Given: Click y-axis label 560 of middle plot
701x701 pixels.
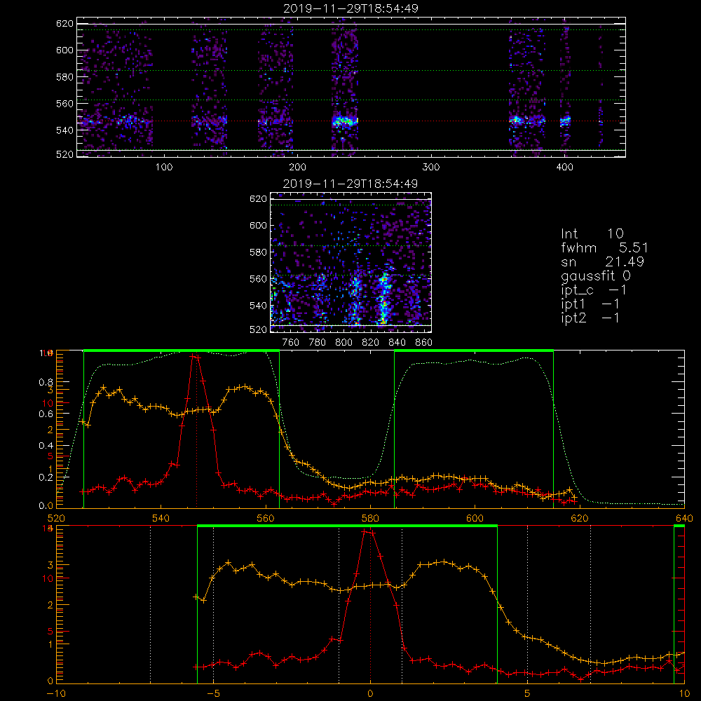Looking at the screenshot, I should [259, 279].
